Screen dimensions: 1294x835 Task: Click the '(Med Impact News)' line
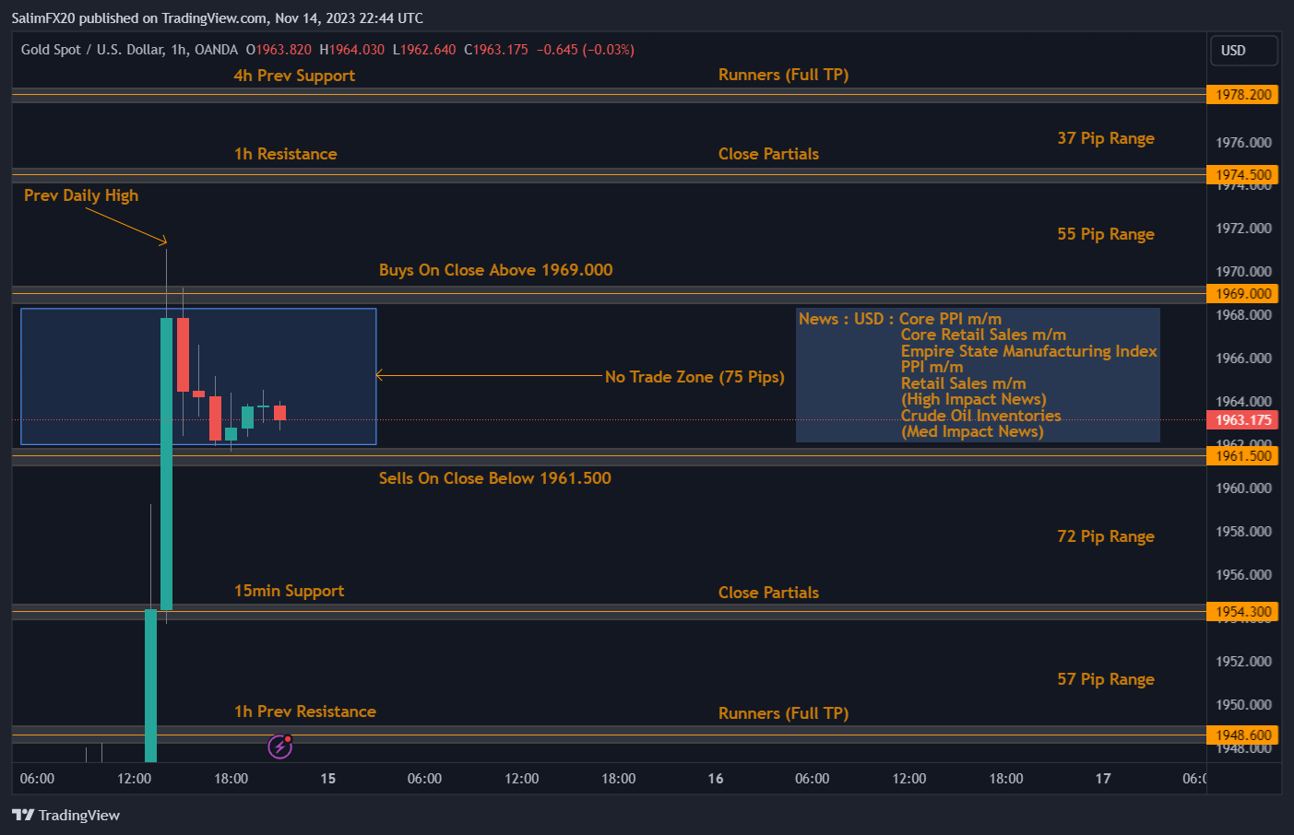pos(972,431)
